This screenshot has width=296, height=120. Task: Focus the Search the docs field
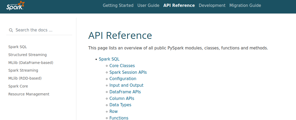(x=39, y=30)
